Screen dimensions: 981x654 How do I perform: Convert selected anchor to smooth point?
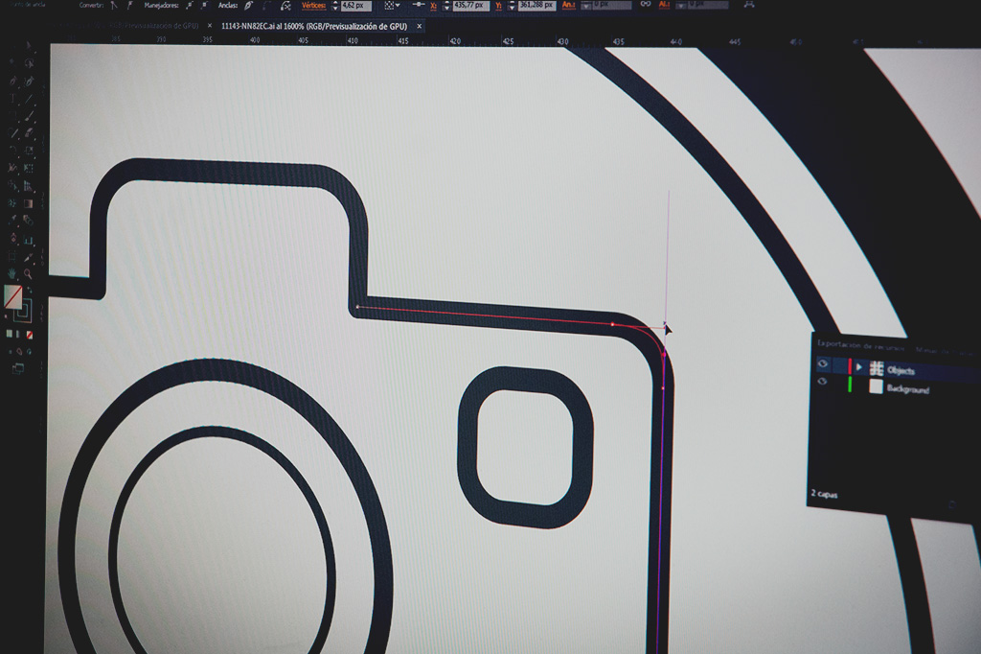point(130,6)
